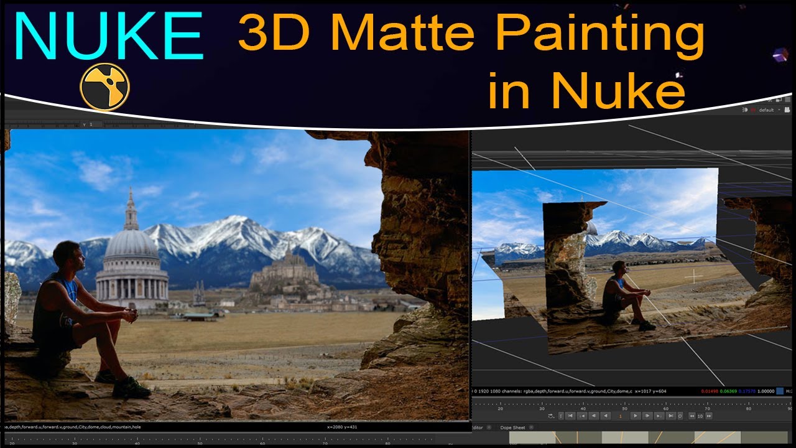Click the green channel value 0.06369
Viewport: 796px width, 448px height.
tap(728, 391)
